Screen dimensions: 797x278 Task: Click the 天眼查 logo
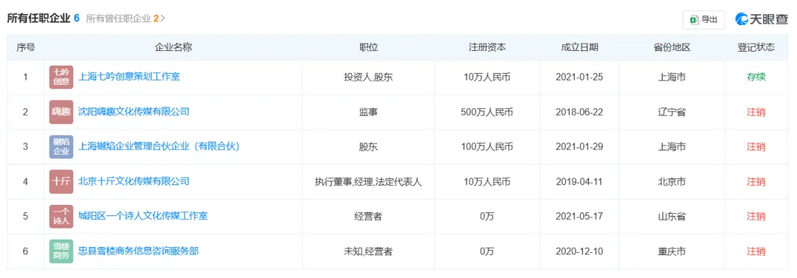tap(762, 19)
